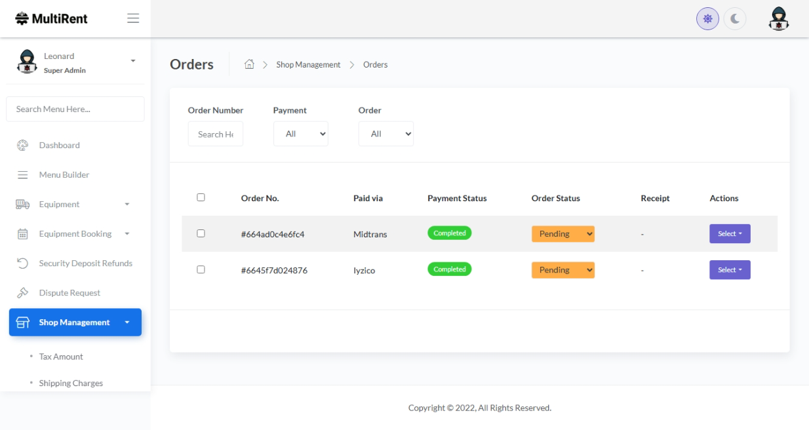Focus the Search Menu Here field
The image size is (809, 430).
(75, 109)
